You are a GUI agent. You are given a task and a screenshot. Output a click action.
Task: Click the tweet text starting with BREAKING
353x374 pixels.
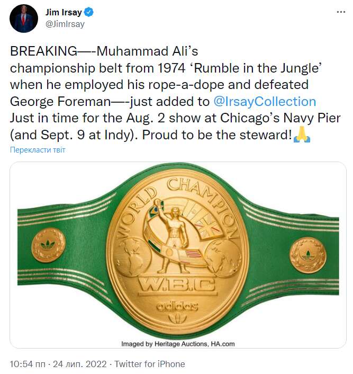tap(160, 93)
